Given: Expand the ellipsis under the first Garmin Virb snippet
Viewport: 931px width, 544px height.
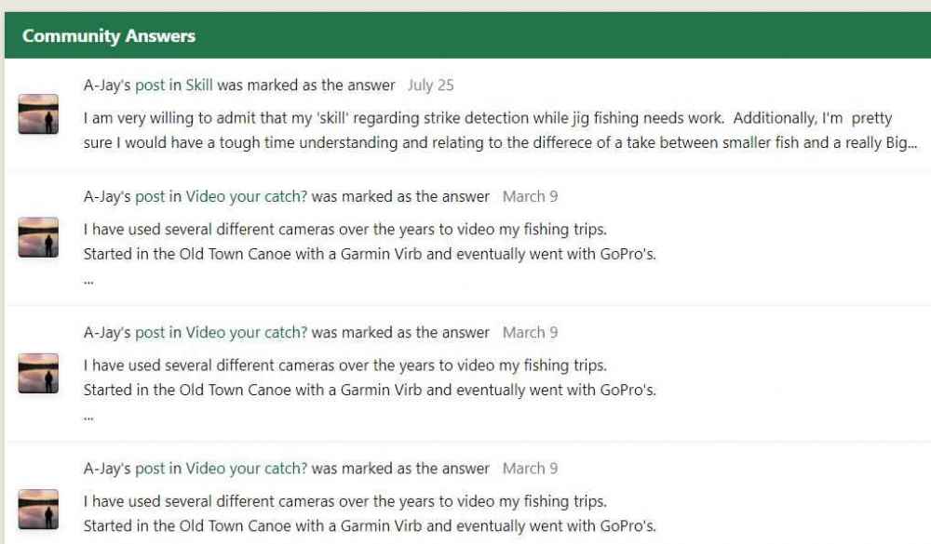Looking at the screenshot, I should pos(88,283).
